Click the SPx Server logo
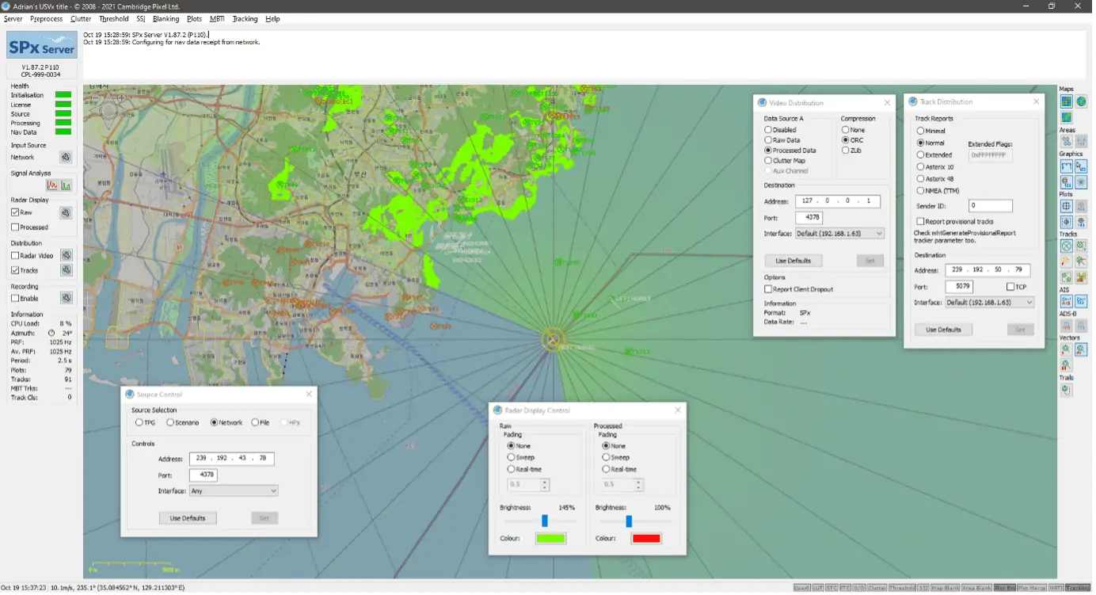1096x595 pixels. [41, 45]
